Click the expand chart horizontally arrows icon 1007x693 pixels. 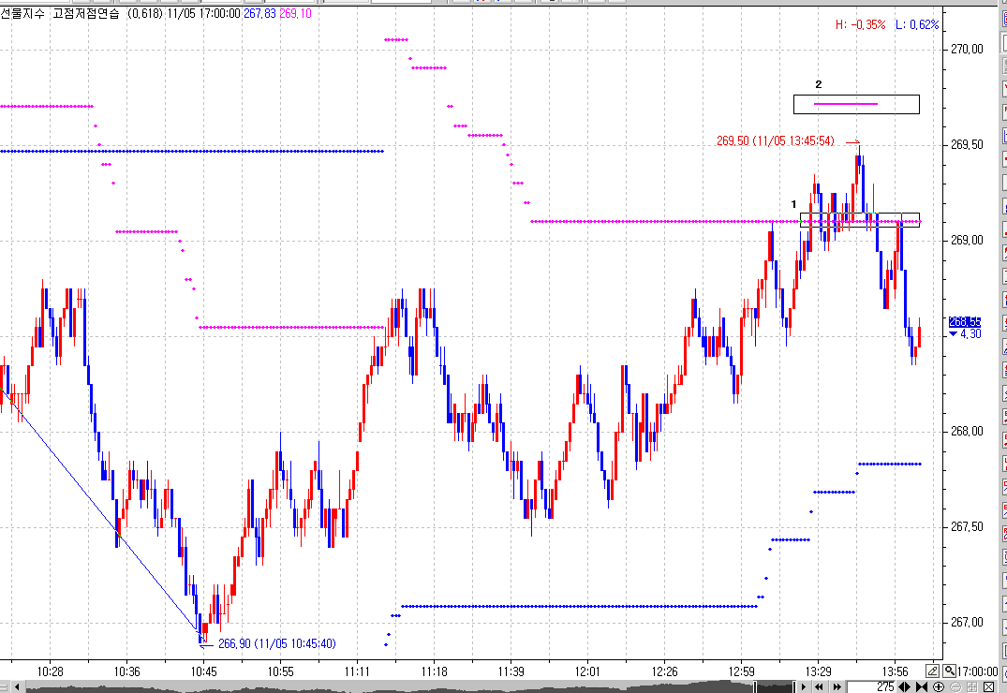pyautogui.click(x=904, y=686)
